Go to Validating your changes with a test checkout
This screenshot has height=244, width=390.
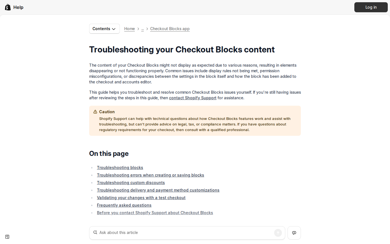tap(141, 198)
